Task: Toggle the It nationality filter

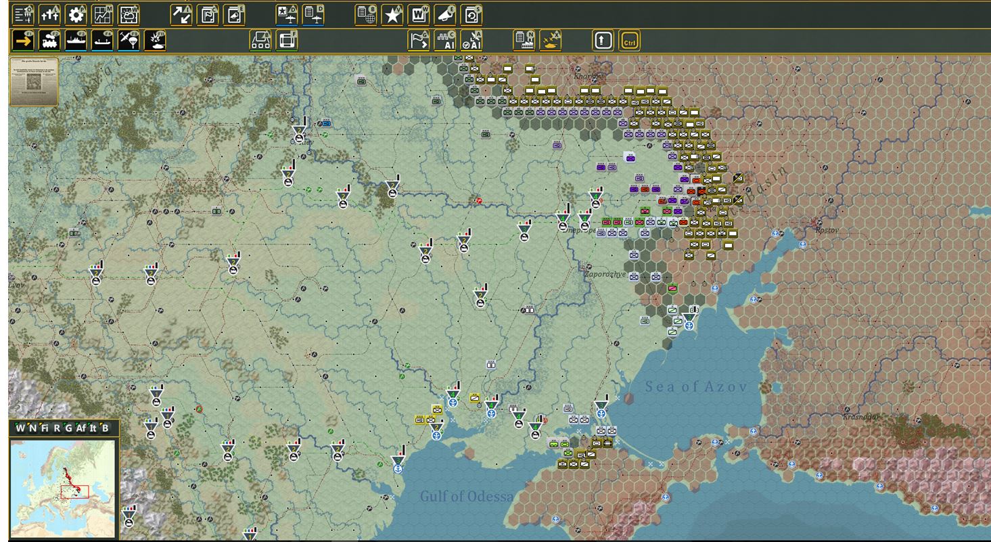Action: point(93,428)
